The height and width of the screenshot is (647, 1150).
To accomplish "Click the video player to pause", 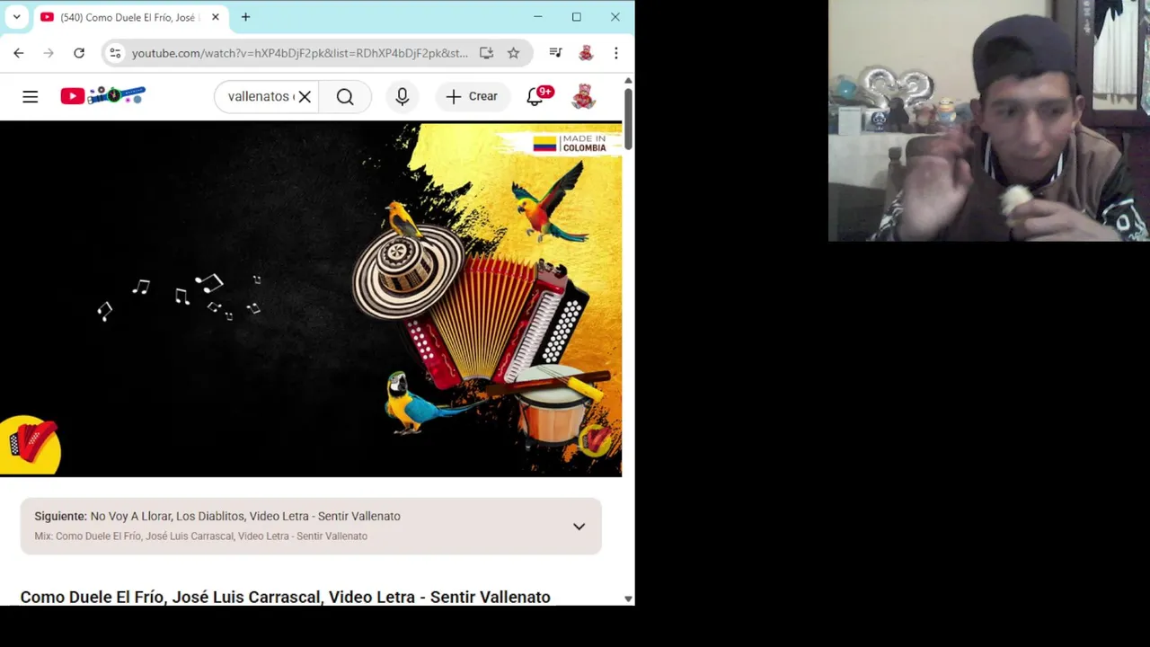I will click(311, 299).
